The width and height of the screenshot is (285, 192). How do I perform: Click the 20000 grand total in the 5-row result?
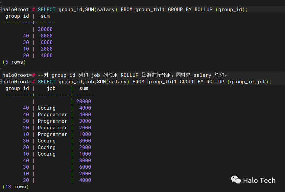(45, 29)
